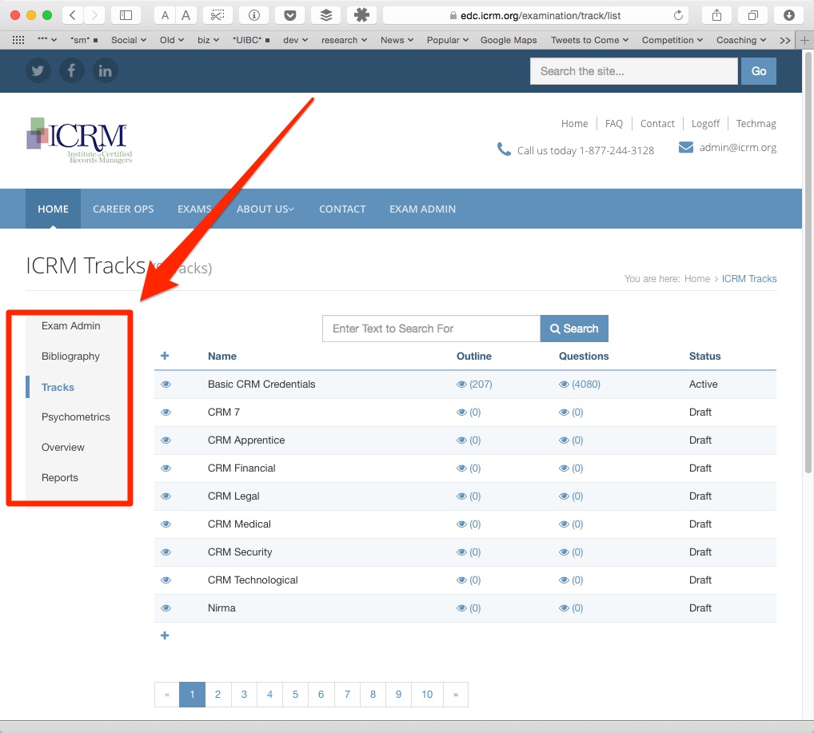Open the ICRM Twitter page icon

[38, 70]
